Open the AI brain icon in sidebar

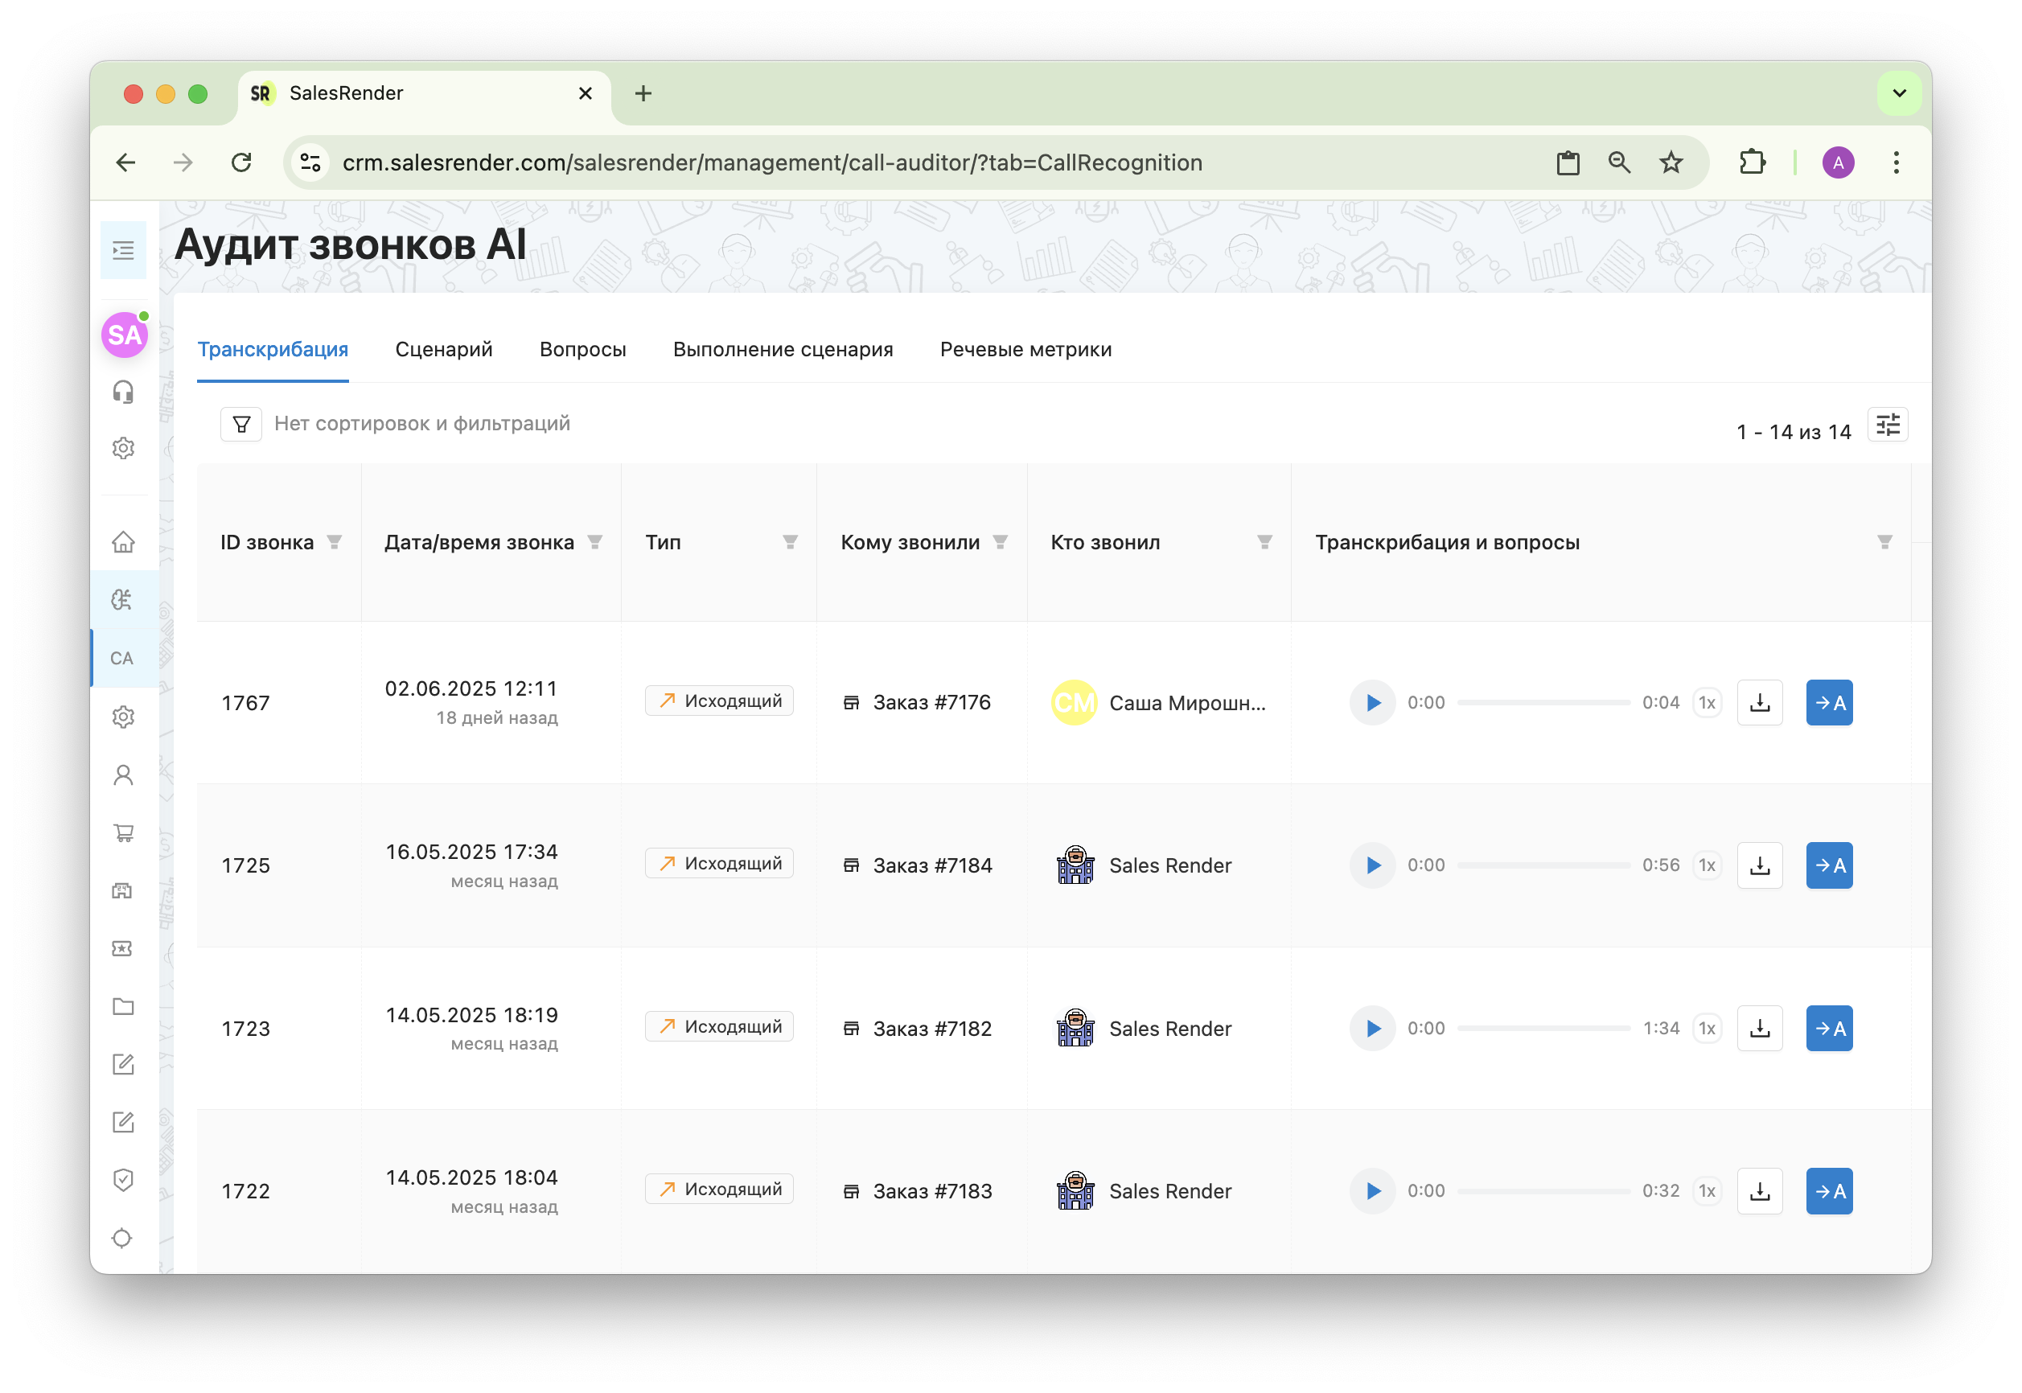point(123,600)
